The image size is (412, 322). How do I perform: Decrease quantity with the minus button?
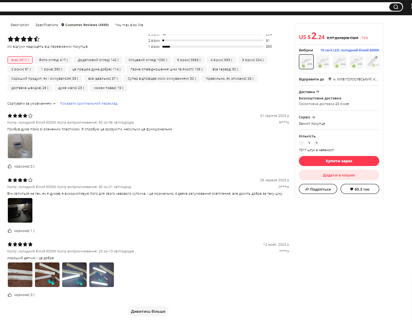(x=302, y=143)
